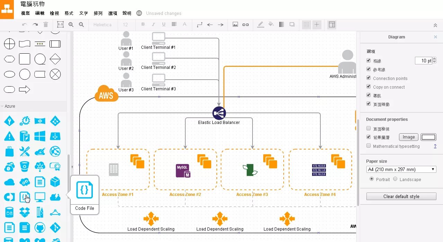Open the A4 paper size dropdown
The width and height of the screenshot is (443, 242).
pos(401,169)
